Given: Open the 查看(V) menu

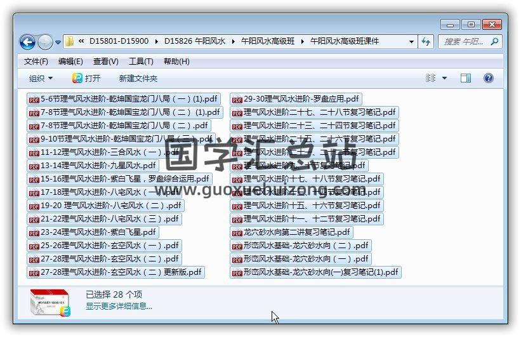Looking at the screenshot, I should point(106,62).
